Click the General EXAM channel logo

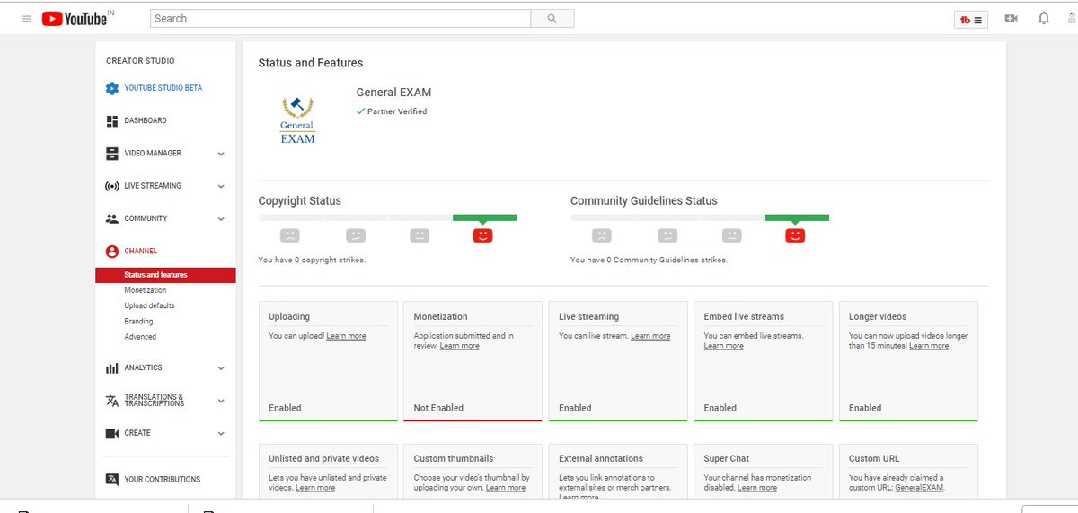(x=297, y=119)
